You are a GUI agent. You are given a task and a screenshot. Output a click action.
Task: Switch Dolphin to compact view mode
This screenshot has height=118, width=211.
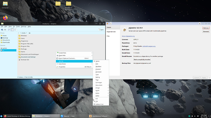tap(12, 30)
